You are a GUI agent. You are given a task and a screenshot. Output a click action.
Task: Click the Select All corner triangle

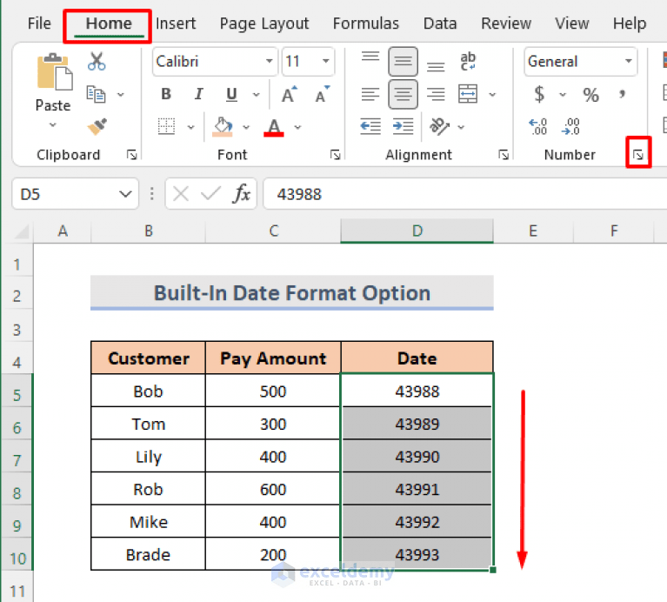(x=22, y=232)
